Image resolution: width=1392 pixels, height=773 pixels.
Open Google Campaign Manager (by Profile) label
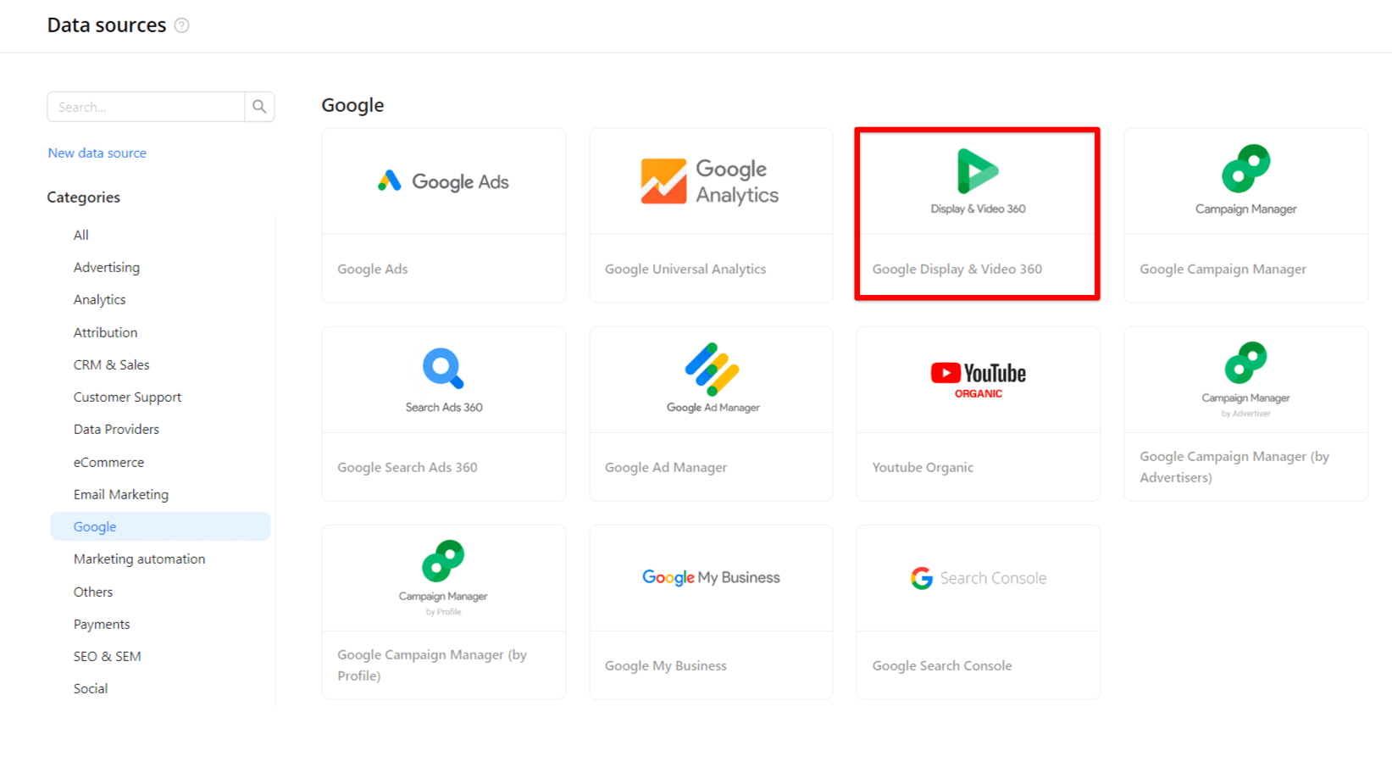point(432,665)
